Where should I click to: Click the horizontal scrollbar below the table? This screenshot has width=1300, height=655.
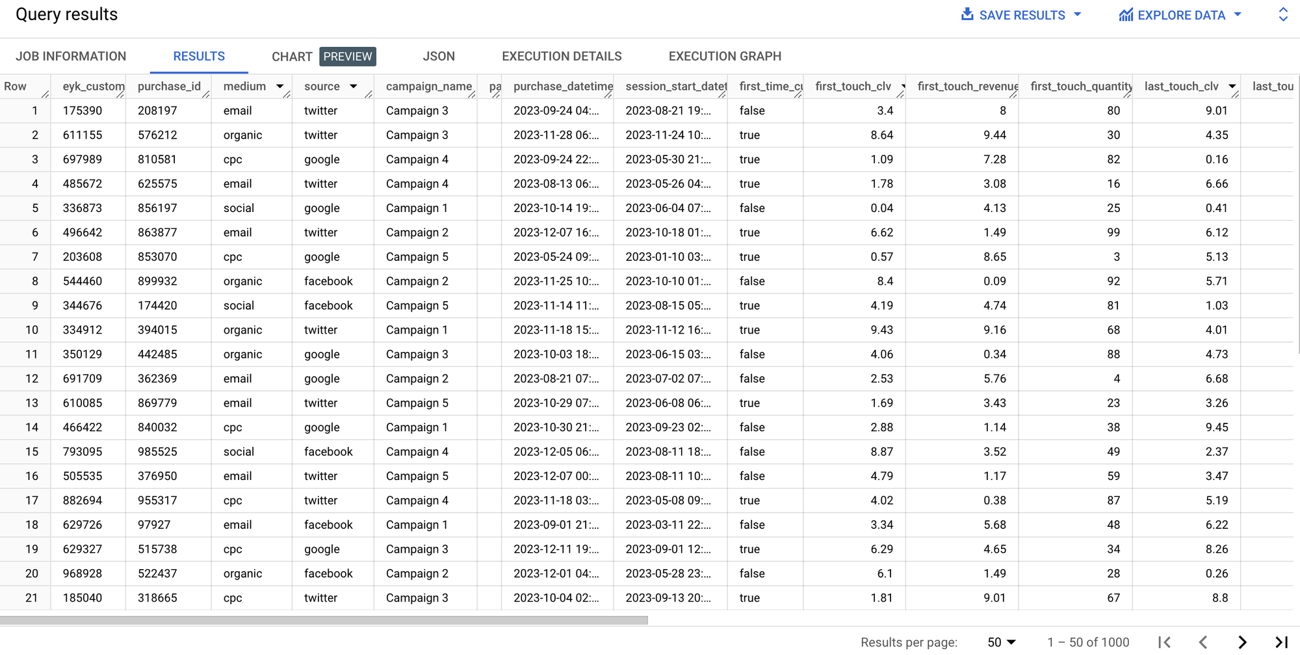coord(324,620)
